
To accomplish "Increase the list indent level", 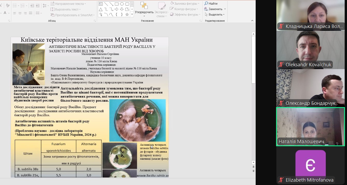I will tap(38, 5).
